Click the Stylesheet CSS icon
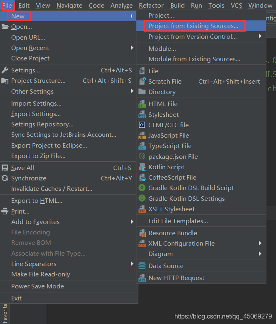 [142, 115]
